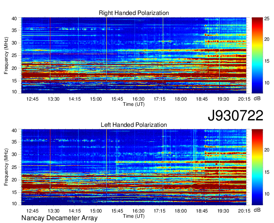The height and width of the screenshot is (223, 274).
Task: Click "12:45" tick on Right Handed time axis
Action: point(32,99)
